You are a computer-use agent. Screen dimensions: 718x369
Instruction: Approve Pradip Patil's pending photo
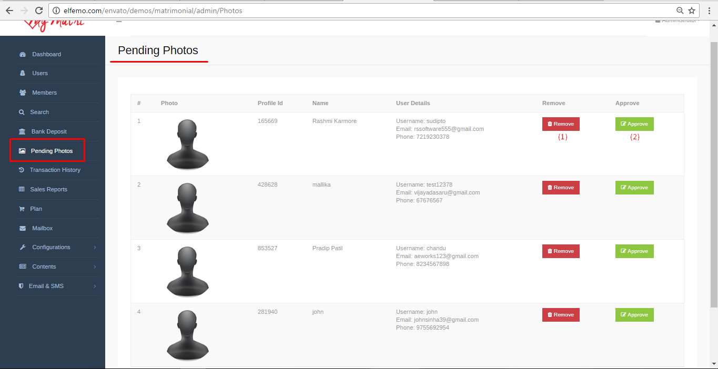634,251
